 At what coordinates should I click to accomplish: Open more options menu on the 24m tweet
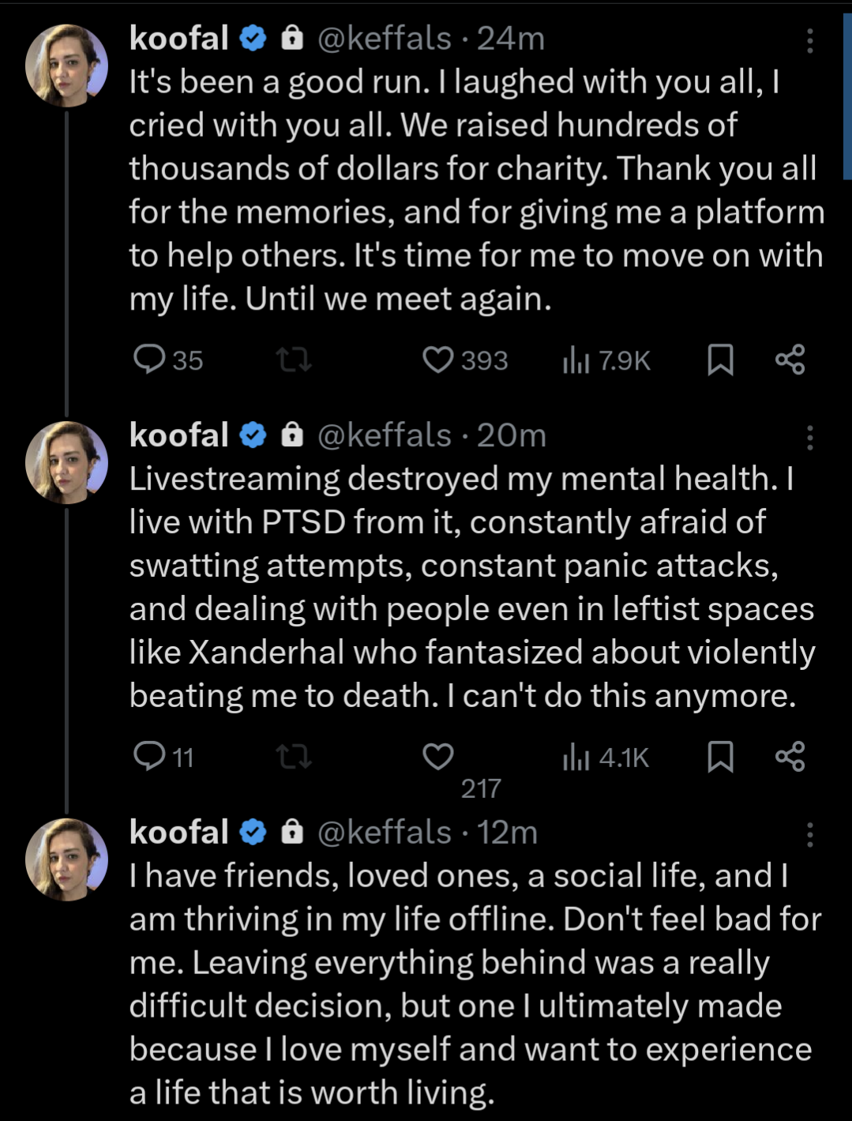(809, 40)
